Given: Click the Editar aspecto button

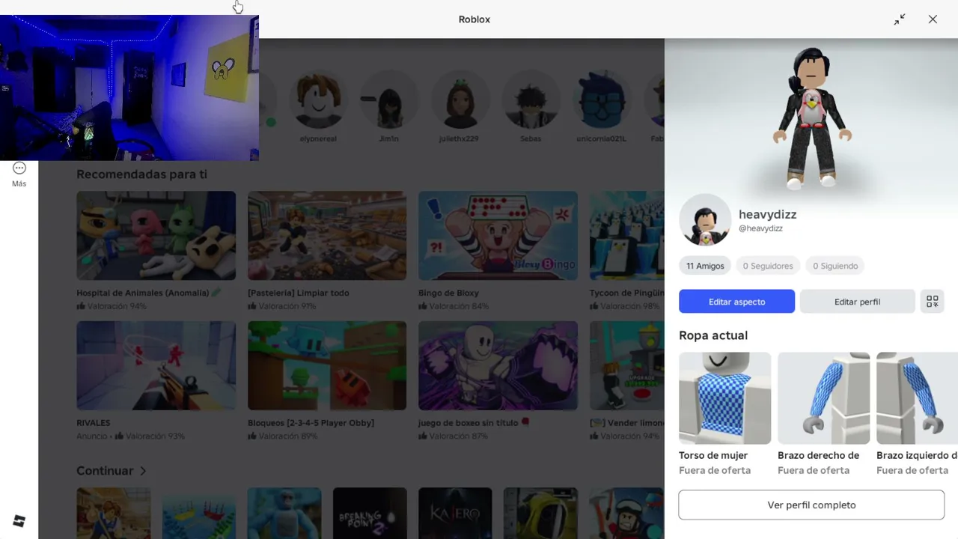Looking at the screenshot, I should click(736, 302).
